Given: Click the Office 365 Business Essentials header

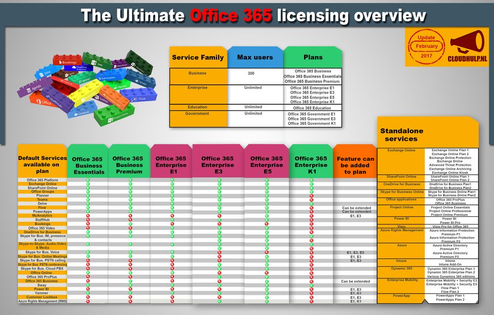Looking at the screenshot, I should click(x=88, y=162).
